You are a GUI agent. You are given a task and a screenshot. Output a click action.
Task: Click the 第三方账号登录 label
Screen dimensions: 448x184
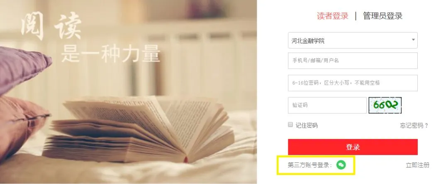pos(310,165)
